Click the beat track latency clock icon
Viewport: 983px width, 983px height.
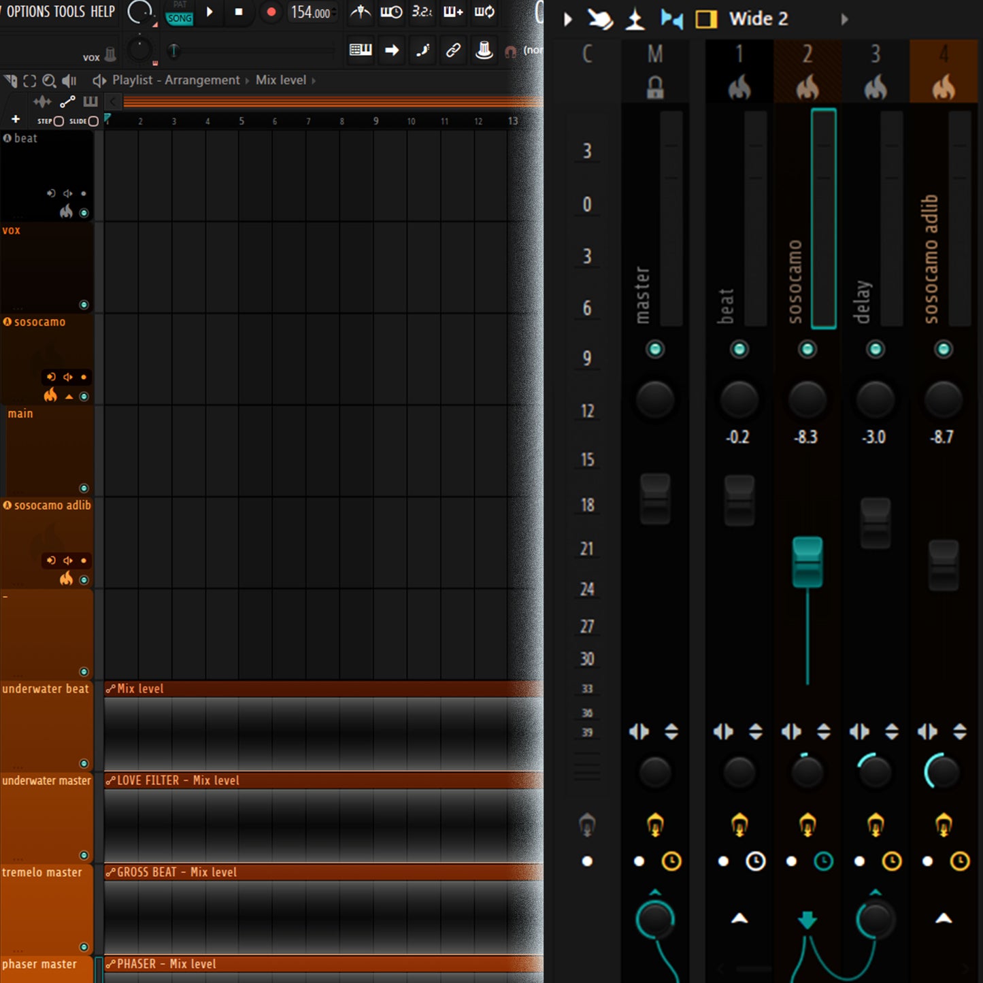(x=756, y=861)
